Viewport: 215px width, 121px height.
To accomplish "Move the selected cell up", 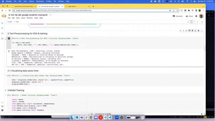I will pyautogui.click(x=180, y=31).
